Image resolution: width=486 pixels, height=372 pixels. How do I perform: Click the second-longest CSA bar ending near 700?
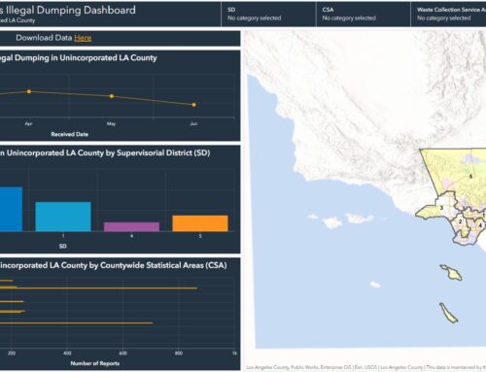76,322
